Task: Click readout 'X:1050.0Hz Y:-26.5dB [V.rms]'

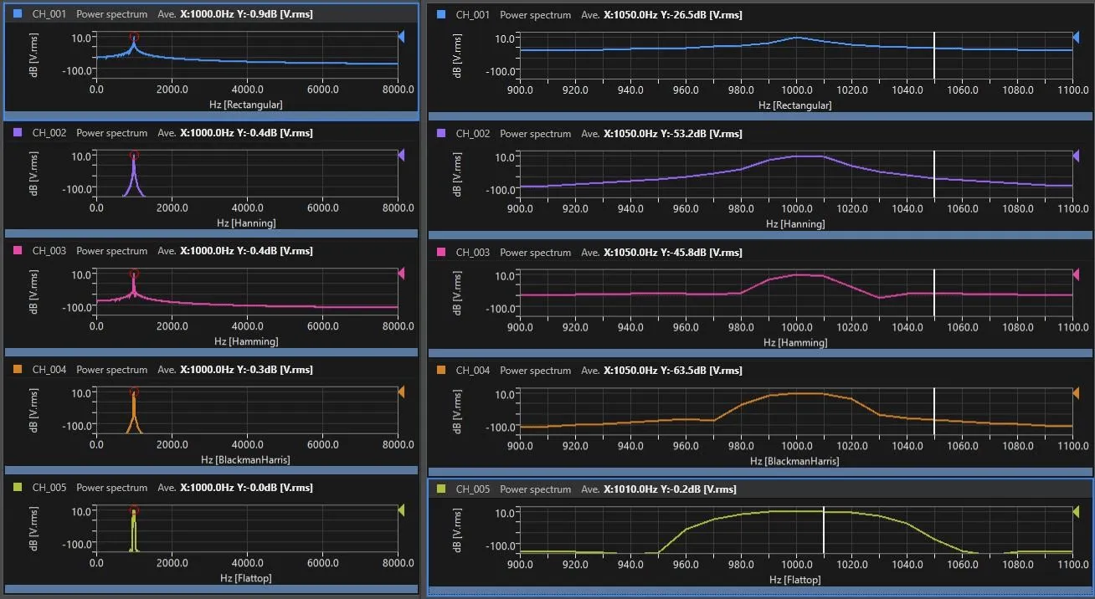Action: (x=673, y=15)
